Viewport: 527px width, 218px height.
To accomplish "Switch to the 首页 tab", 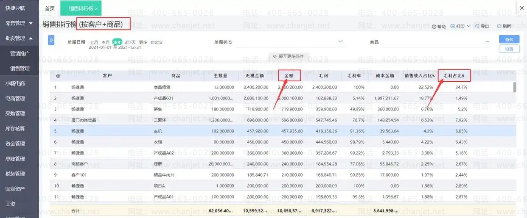I will tap(50, 8).
